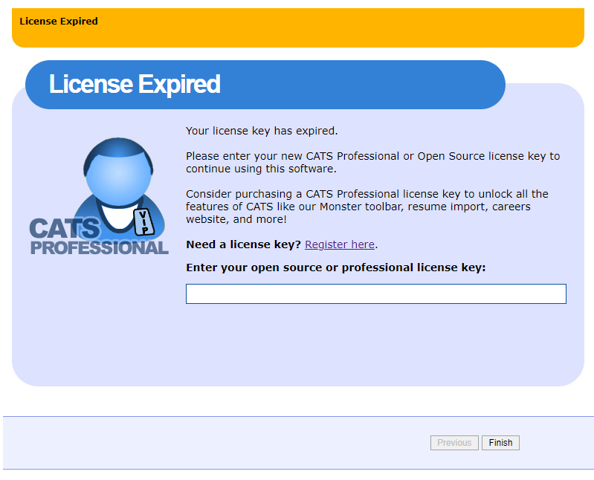Click the 'Consider purchasing a CATS Professional' paragraph
Screen dimensions: 594x480
pyautogui.click(x=367, y=207)
